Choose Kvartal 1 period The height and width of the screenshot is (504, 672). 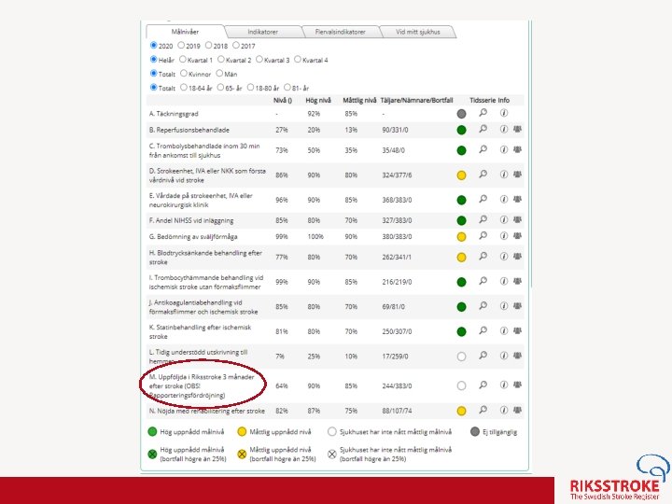[183, 59]
